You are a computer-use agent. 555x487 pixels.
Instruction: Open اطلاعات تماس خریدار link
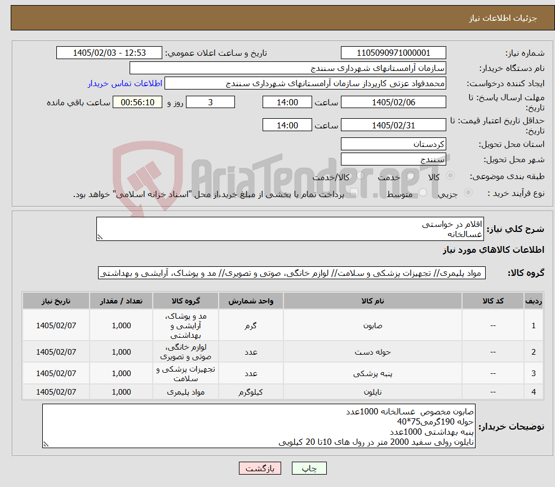click(125, 83)
